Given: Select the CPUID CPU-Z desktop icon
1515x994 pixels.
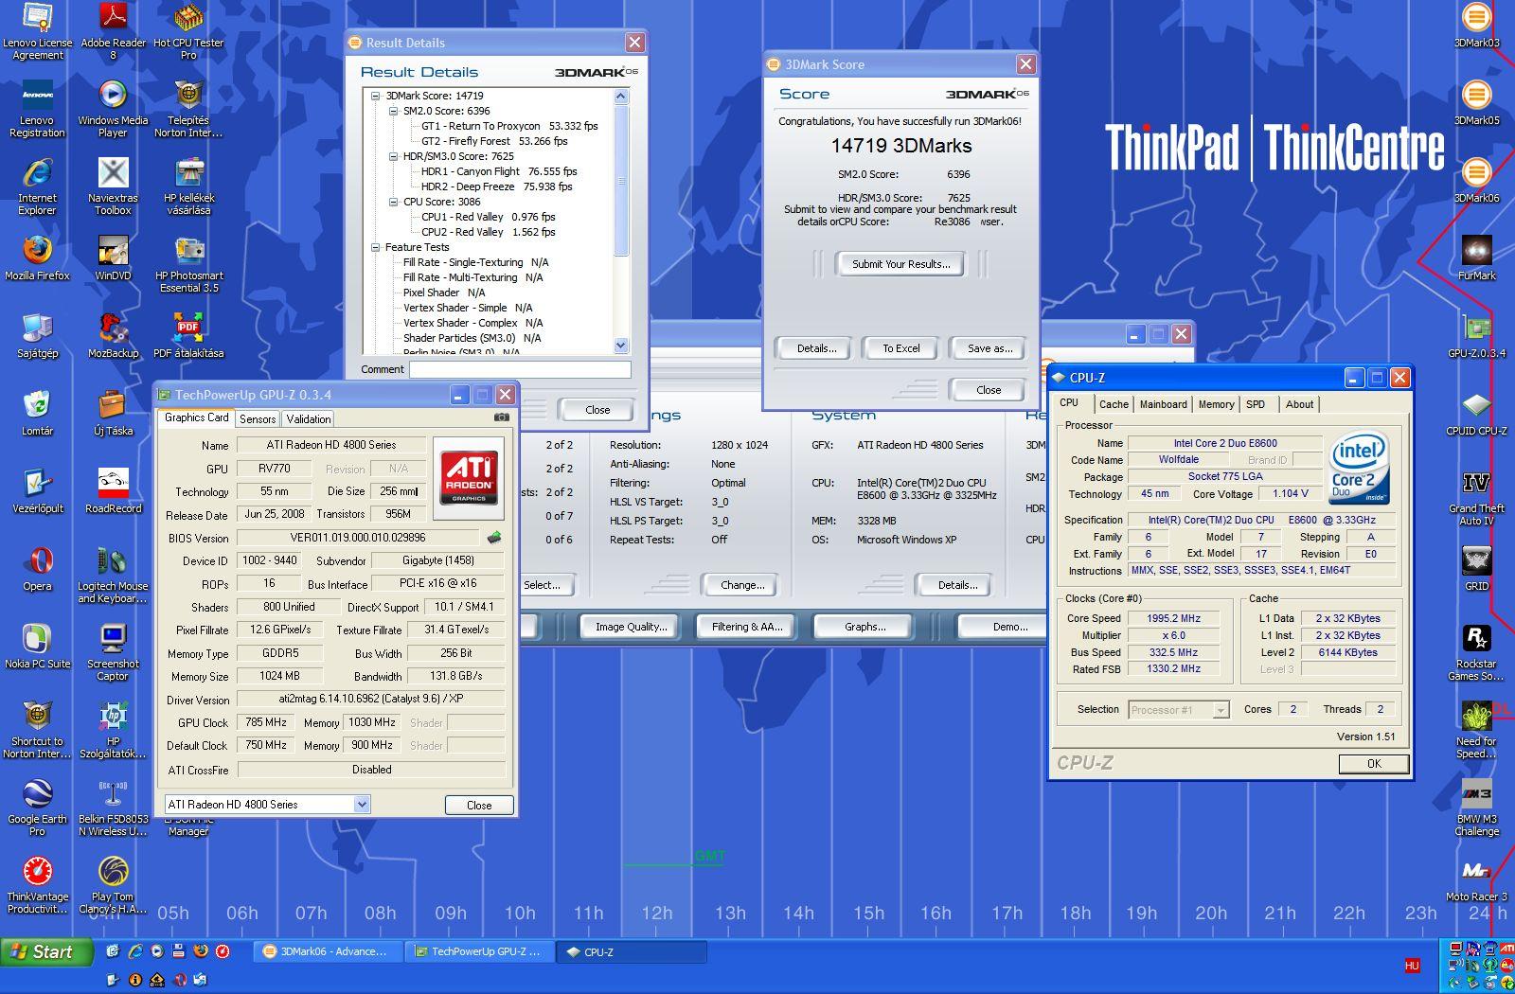Looking at the screenshot, I should pos(1476,414).
